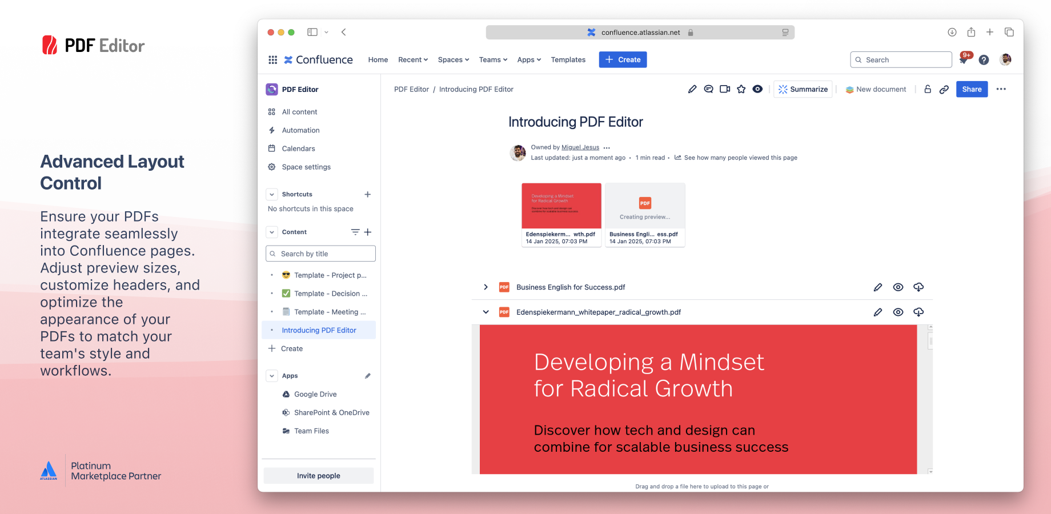Image resolution: width=1051 pixels, height=514 pixels.
Task: Star this page as favorite
Action: pyautogui.click(x=741, y=89)
